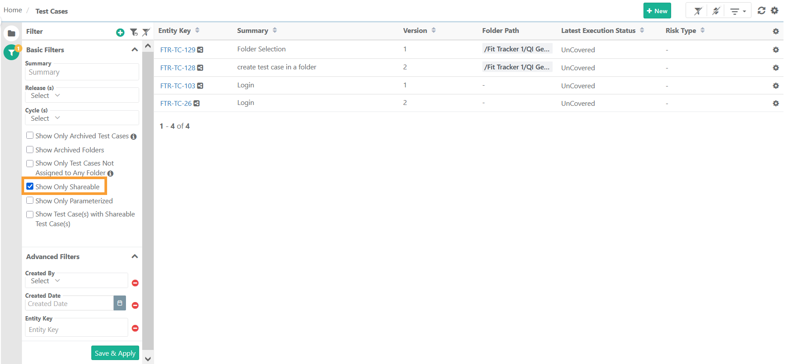Open the Release (s) Select dropdown

(82, 95)
